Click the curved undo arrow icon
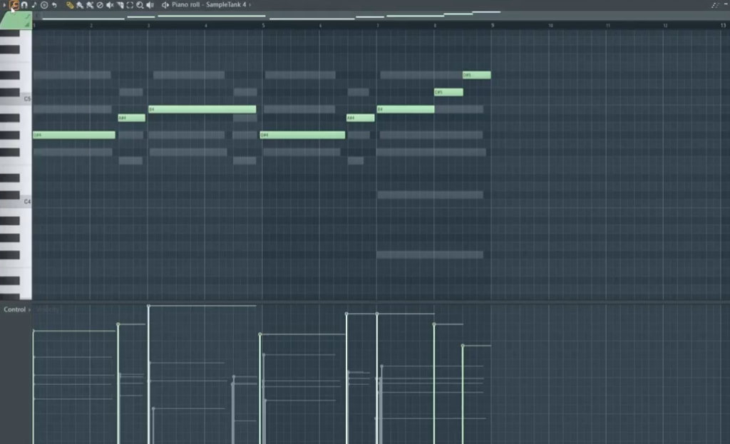Viewport: 730px width, 444px height. click(54, 5)
